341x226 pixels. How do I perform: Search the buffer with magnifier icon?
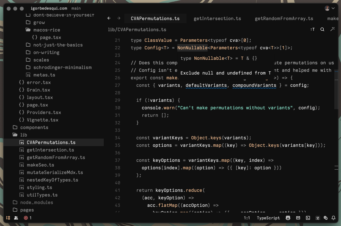click(322, 29)
